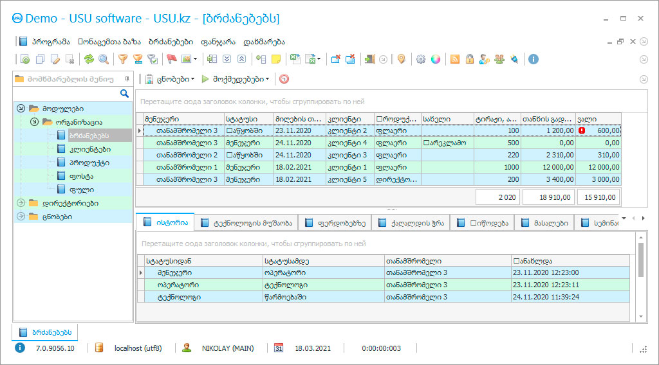Click the add column plus icon
This screenshot has width=659, height=365.
point(261,59)
